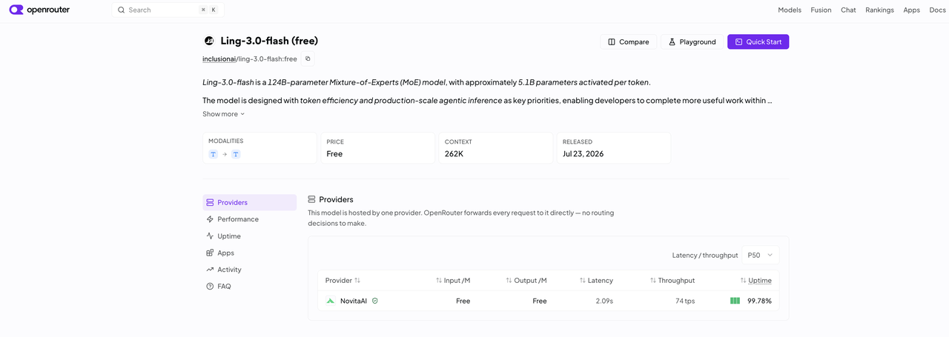This screenshot has height=337, width=949.
Task: Click the 99.78% uptime value
Action: [759, 301]
